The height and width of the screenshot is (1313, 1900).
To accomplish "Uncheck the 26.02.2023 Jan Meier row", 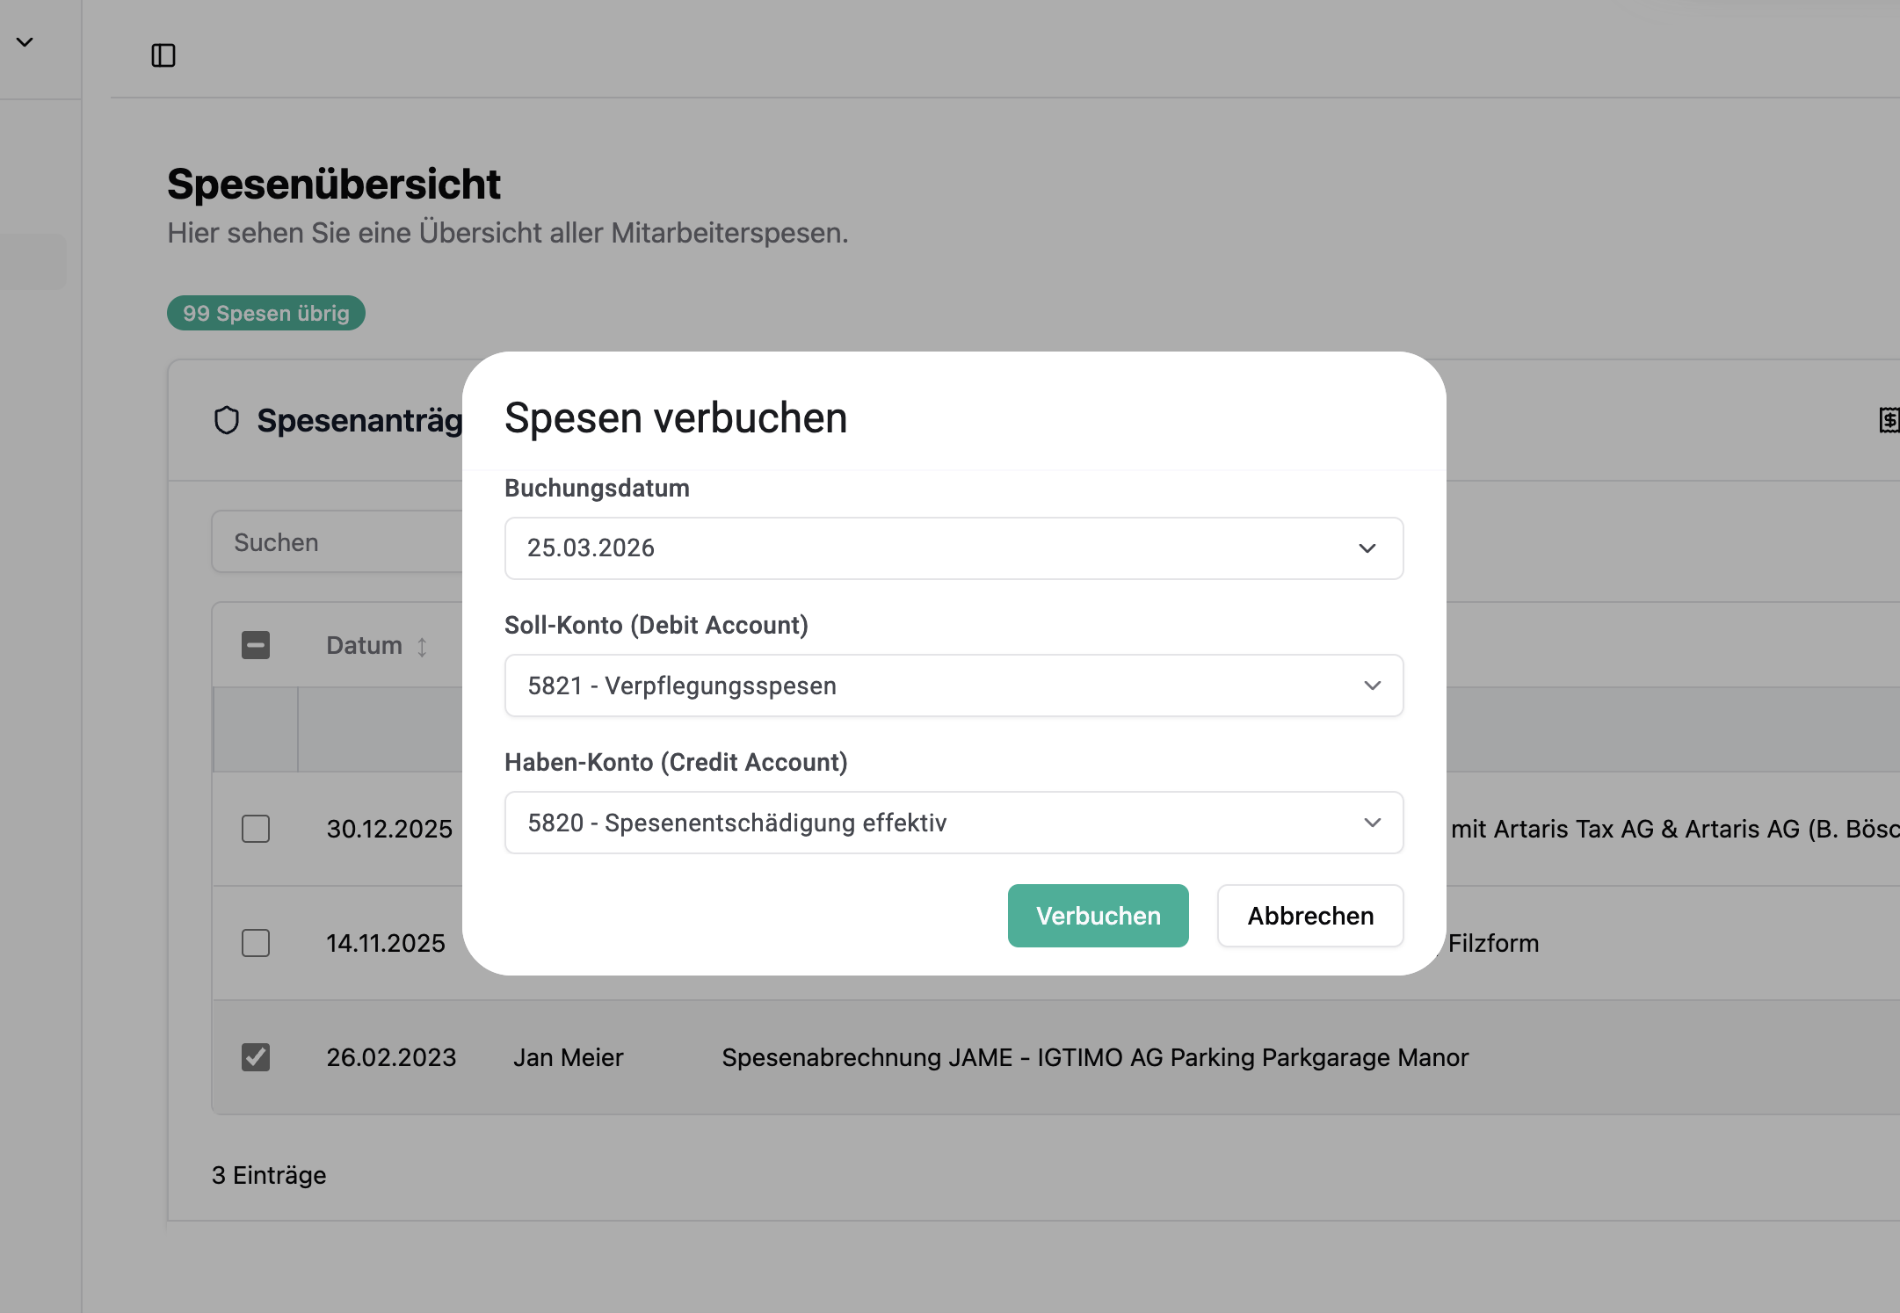I will 256,1057.
